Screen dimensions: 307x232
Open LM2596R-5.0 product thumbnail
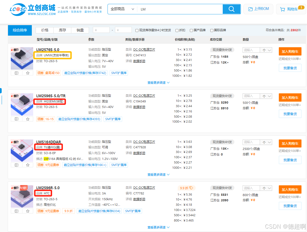tap(22, 197)
